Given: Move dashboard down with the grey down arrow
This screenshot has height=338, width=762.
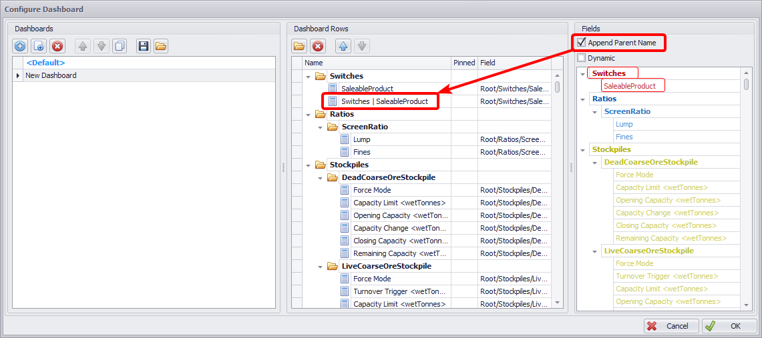Looking at the screenshot, I should pos(101,46).
